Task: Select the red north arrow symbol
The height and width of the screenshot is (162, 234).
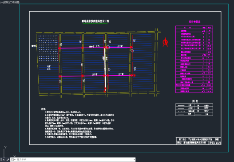Action: [x=165, y=42]
